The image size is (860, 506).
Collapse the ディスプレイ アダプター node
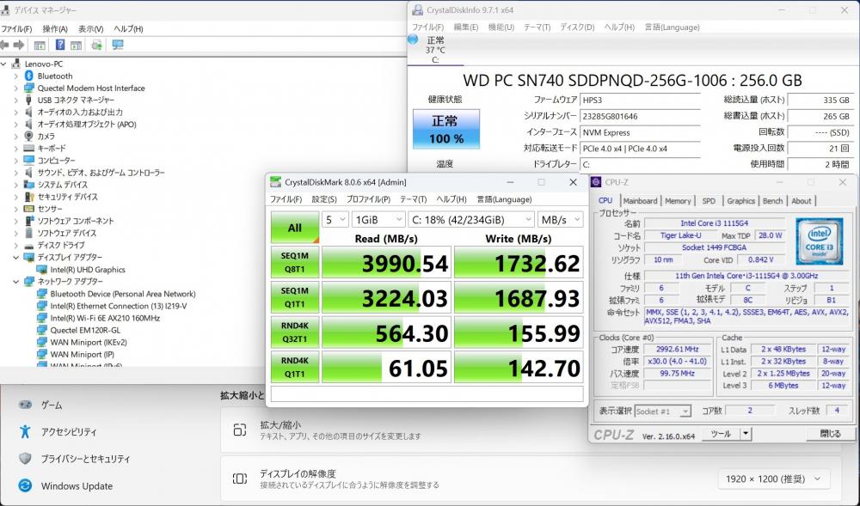pos(15,258)
